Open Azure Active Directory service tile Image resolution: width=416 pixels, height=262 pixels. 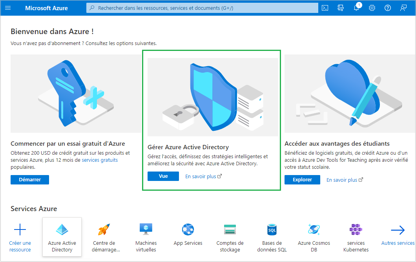click(x=62, y=237)
